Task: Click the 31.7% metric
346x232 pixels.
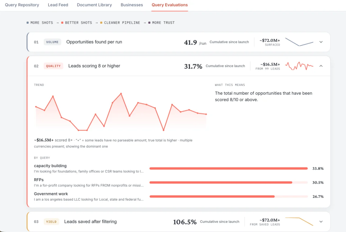Action: click(193, 66)
